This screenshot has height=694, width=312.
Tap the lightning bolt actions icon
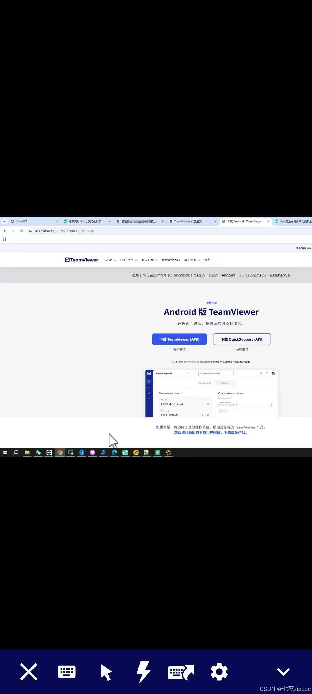click(x=144, y=672)
